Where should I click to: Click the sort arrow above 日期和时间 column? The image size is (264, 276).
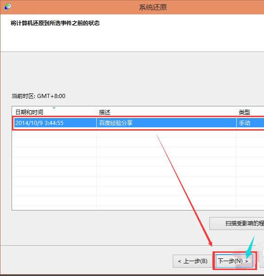(x=54, y=108)
